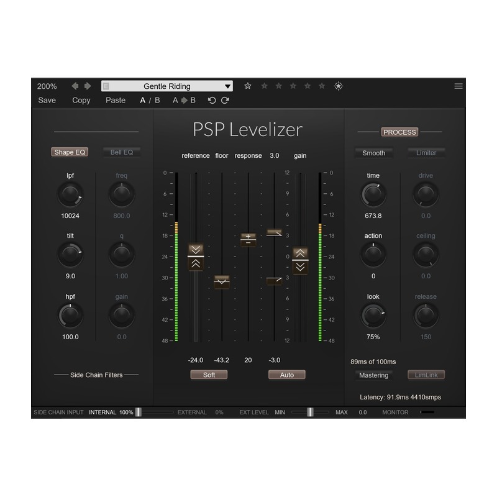Click the lpf knob

click(x=70, y=194)
